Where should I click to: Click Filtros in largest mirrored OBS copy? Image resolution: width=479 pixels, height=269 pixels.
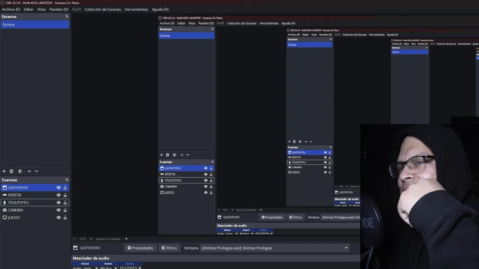point(296,217)
